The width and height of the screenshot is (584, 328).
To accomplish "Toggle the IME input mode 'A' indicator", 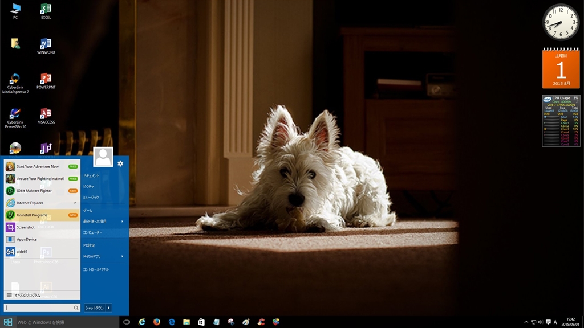I will click(555, 322).
